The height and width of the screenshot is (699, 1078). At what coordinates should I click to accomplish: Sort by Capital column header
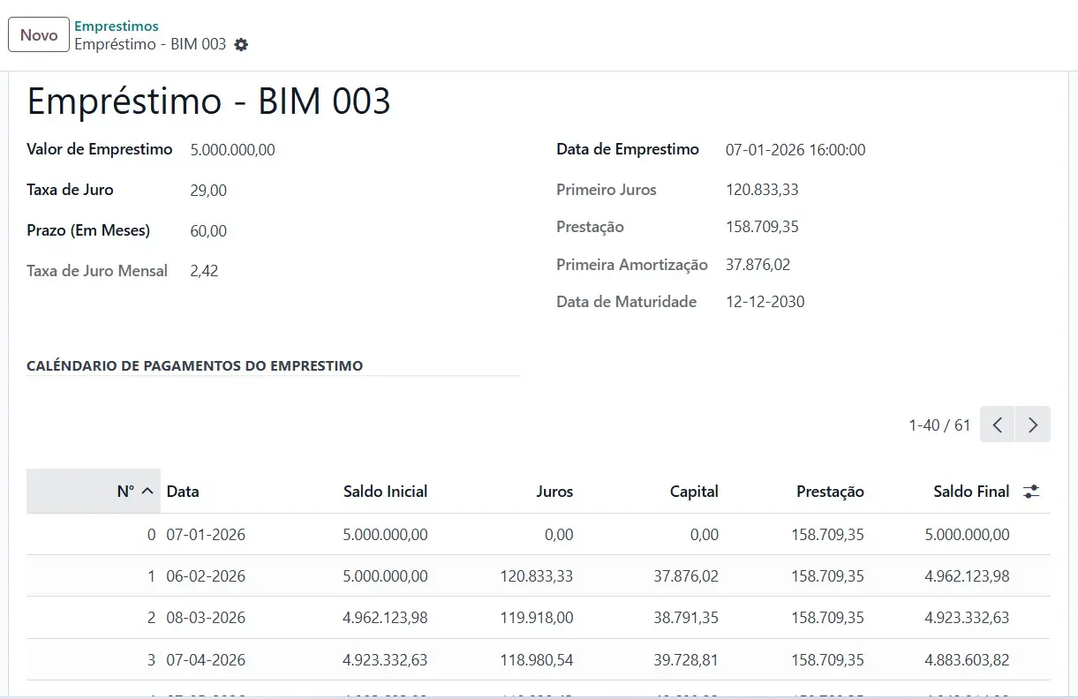click(694, 492)
